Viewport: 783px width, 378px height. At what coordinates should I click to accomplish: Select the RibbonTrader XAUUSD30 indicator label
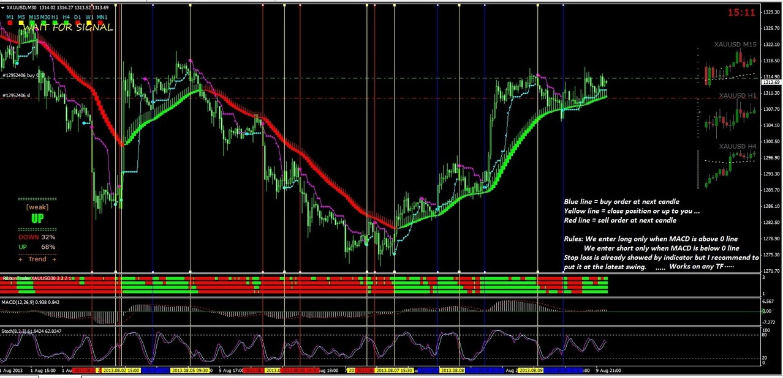(x=36, y=278)
